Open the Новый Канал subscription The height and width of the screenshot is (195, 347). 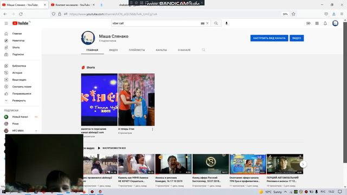coord(21,117)
